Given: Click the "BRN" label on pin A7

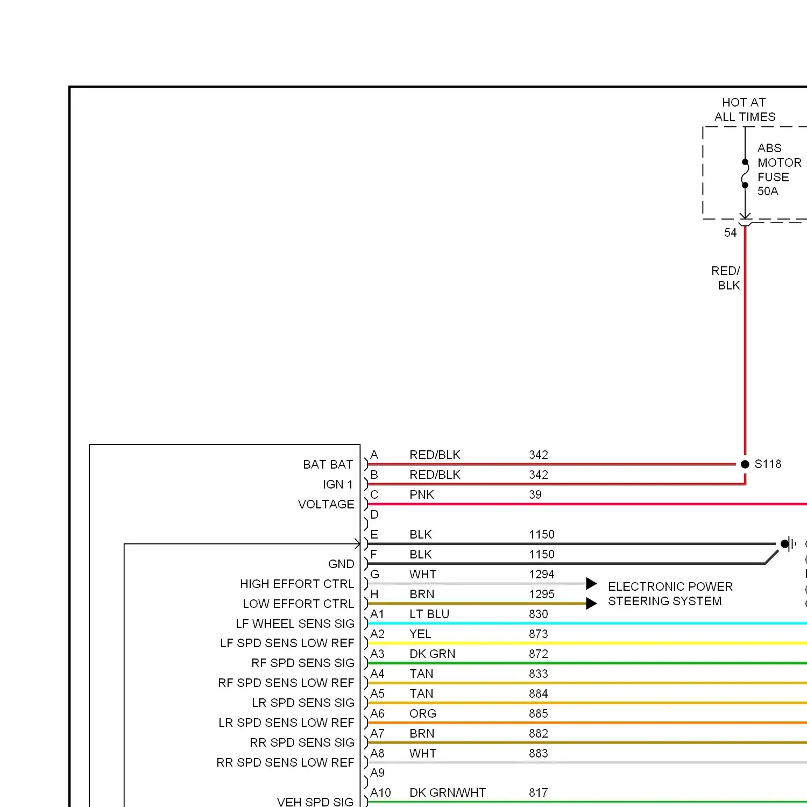Looking at the screenshot, I should (422, 734).
